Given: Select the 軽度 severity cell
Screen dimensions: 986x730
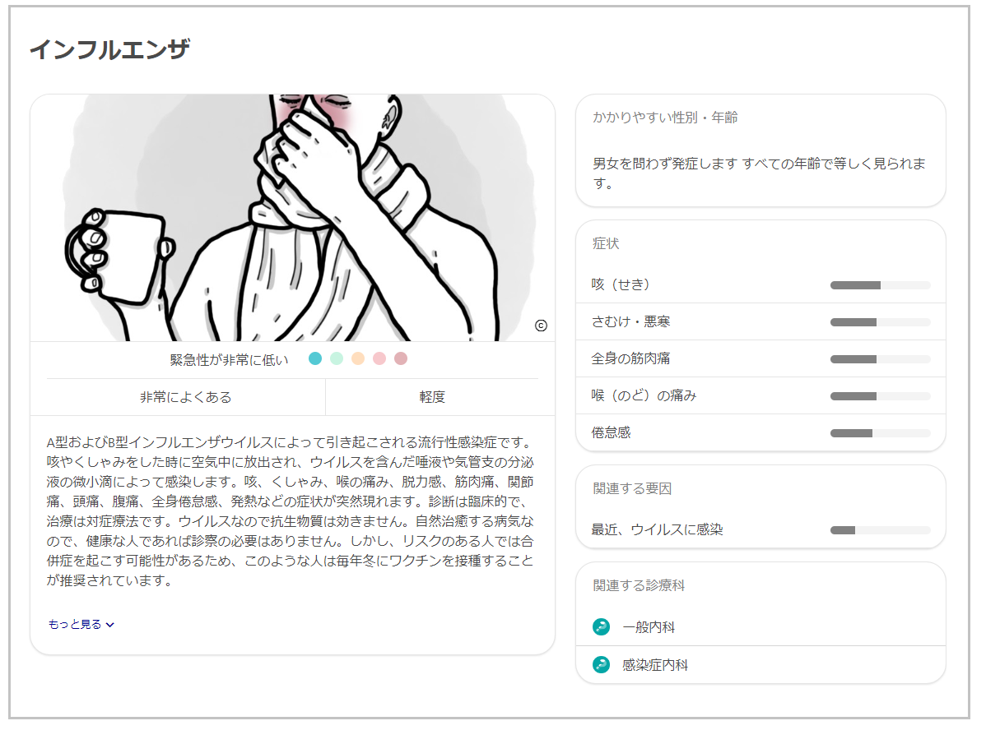Looking at the screenshot, I should pyautogui.click(x=432, y=397).
